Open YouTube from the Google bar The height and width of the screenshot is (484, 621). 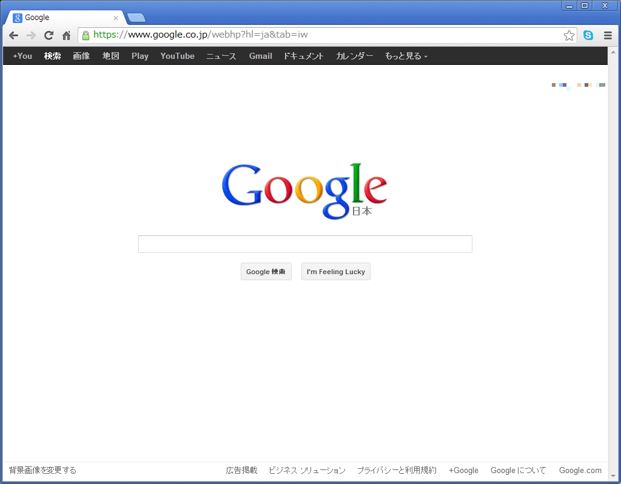(178, 56)
